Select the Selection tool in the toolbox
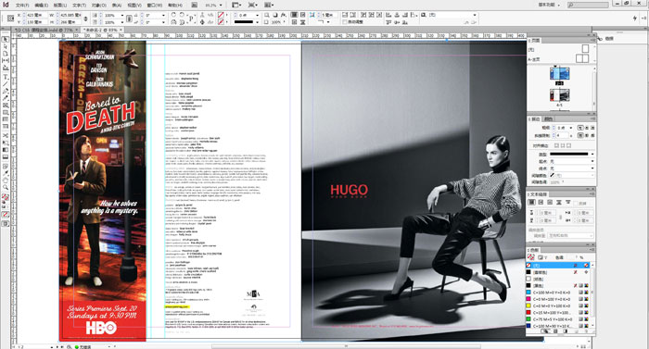649x349 pixels. tap(5, 40)
